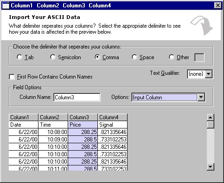Select the Column2 header in preview
Image resolution: width=224 pixels, height=183 pixels.
pos(53,117)
